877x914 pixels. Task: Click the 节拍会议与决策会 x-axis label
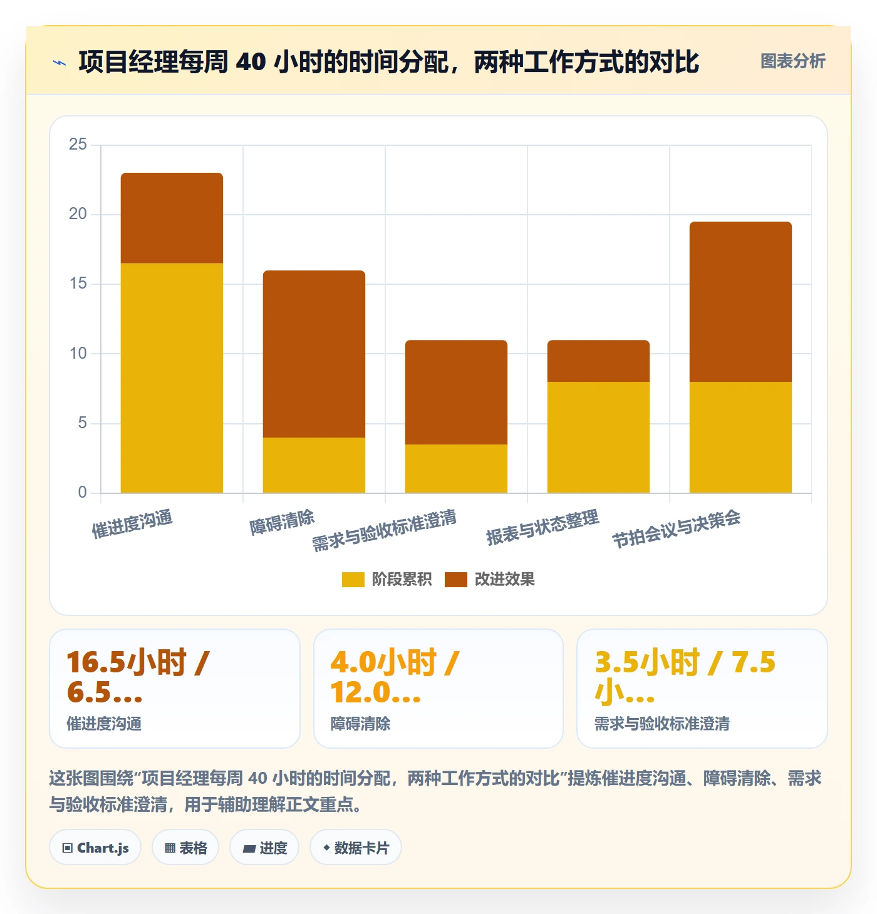(677, 529)
